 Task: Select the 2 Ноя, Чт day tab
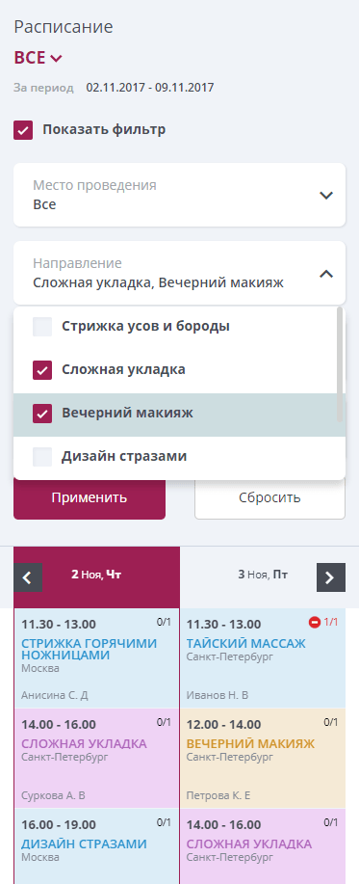pyautogui.click(x=97, y=576)
